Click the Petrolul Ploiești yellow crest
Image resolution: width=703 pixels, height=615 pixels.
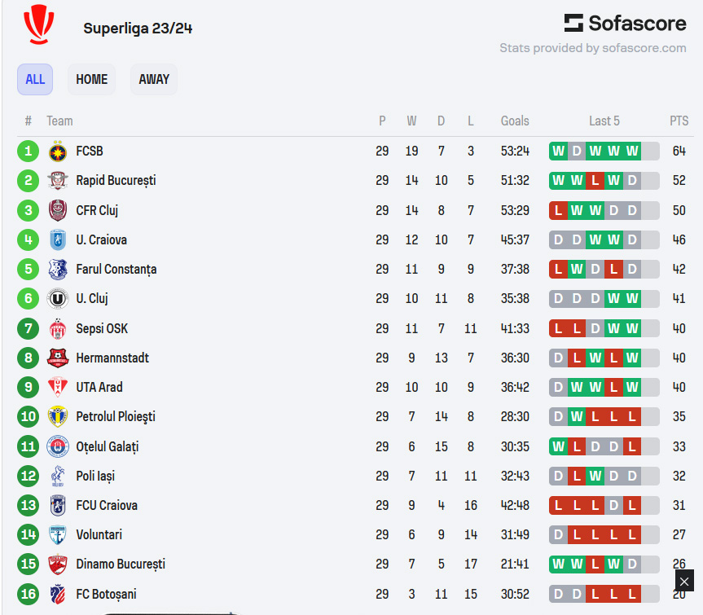58,417
